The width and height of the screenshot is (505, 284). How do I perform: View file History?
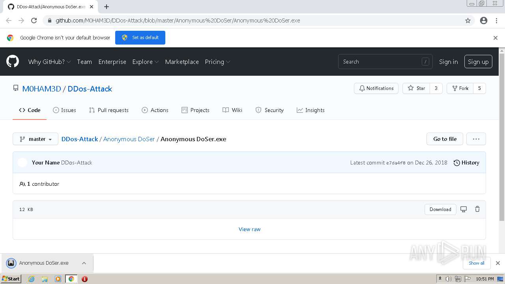[x=466, y=163]
